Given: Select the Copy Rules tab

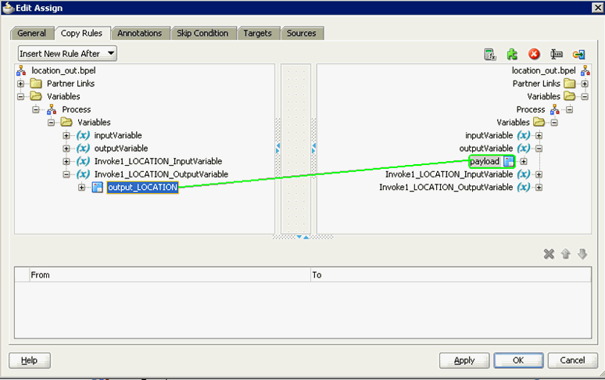Looking at the screenshot, I should point(82,33).
